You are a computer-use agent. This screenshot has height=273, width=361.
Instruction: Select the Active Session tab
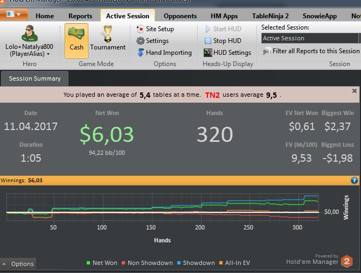(x=128, y=16)
